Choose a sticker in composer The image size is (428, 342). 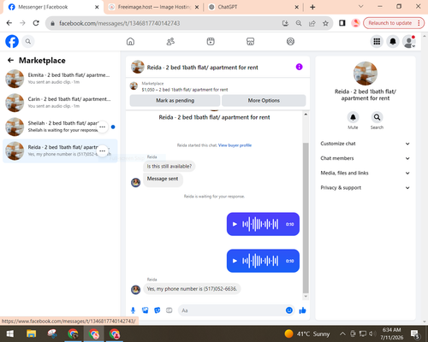pyautogui.click(x=158, y=310)
